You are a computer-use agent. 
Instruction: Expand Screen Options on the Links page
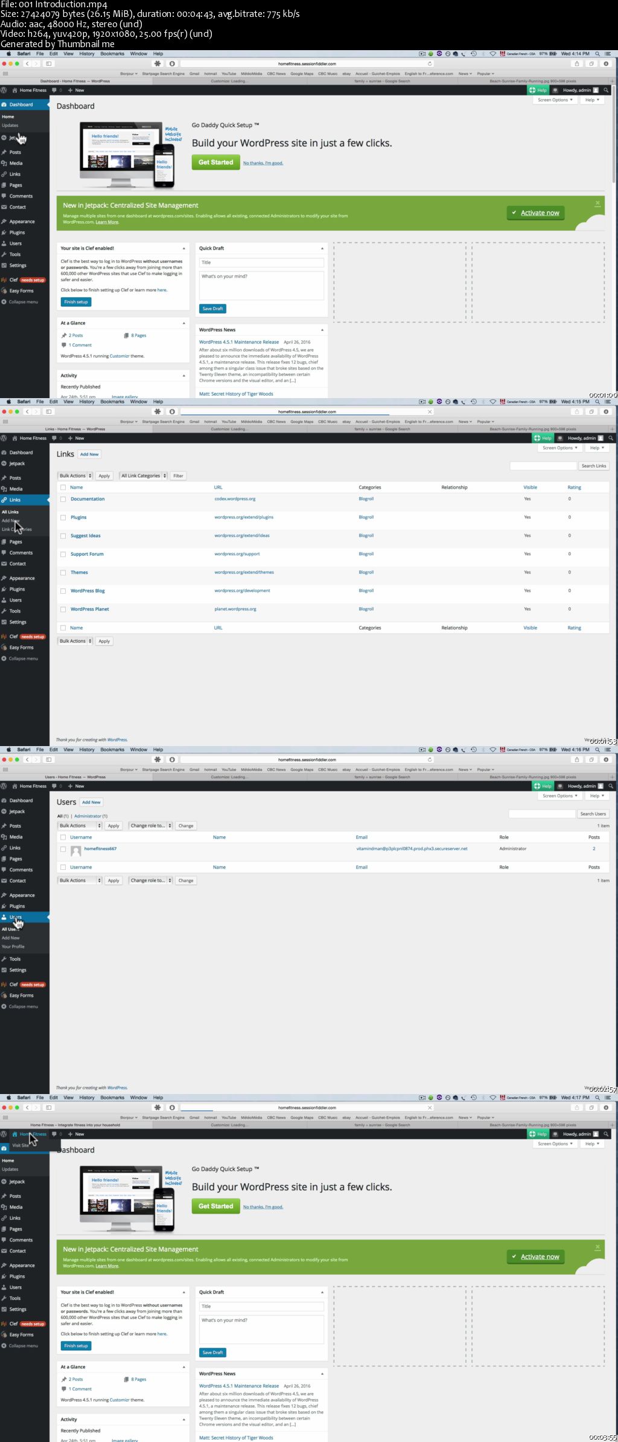[x=560, y=448]
